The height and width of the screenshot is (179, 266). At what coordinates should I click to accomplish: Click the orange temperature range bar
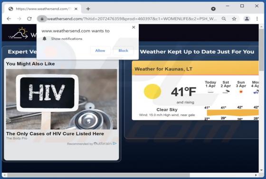[233, 113]
